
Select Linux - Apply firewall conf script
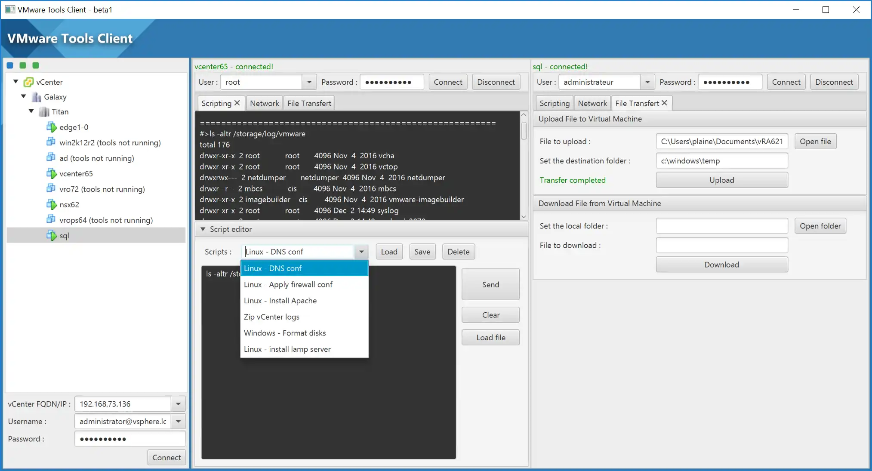[x=288, y=283]
